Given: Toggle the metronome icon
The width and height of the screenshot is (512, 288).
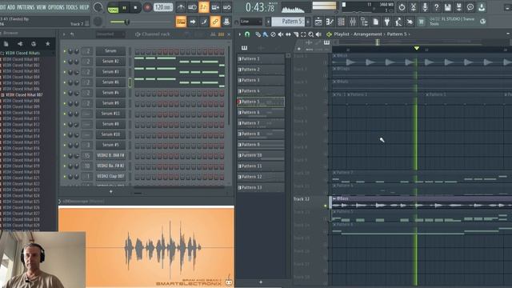Looking at the screenshot, I should point(181,7).
